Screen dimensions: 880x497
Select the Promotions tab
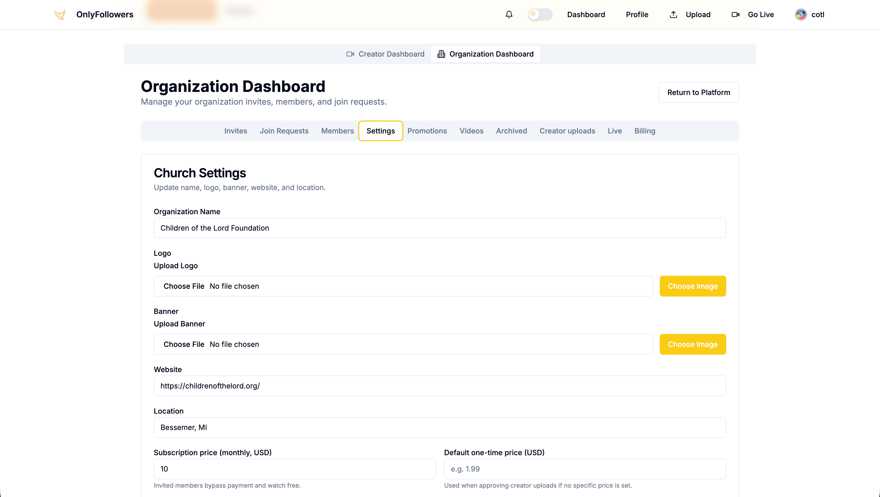[427, 131]
